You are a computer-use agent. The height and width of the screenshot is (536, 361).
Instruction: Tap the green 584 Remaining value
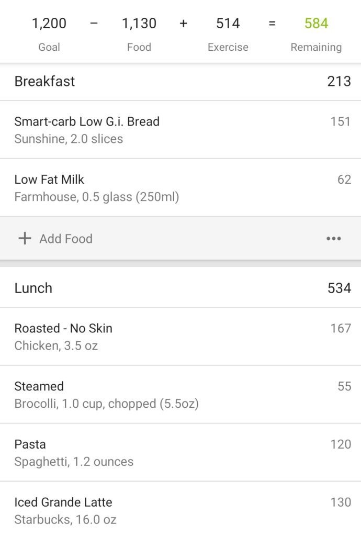tap(317, 24)
